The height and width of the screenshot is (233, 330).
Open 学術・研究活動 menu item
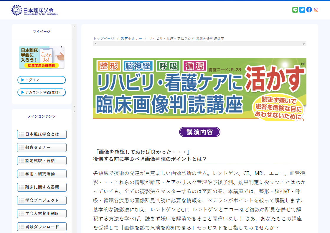click(42, 174)
